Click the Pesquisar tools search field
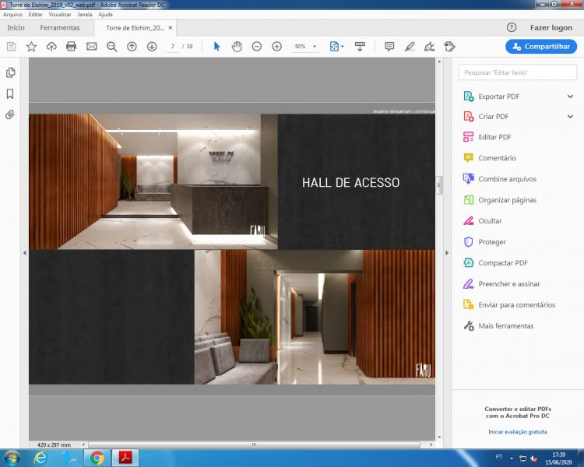 pos(517,72)
